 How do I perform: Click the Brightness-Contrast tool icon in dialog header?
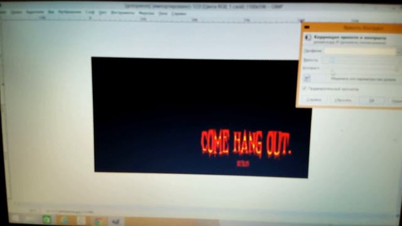[x=308, y=38]
